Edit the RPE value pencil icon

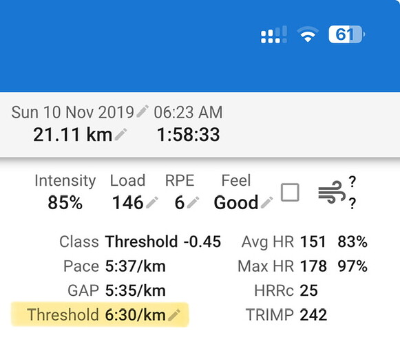click(x=193, y=203)
